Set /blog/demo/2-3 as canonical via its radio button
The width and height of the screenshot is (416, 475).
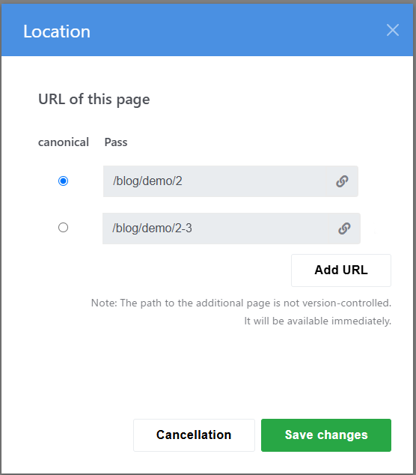coord(64,228)
